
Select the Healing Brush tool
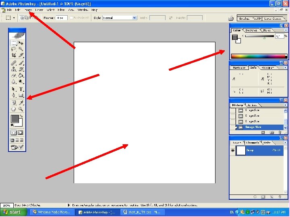pyautogui.click(x=14, y=63)
